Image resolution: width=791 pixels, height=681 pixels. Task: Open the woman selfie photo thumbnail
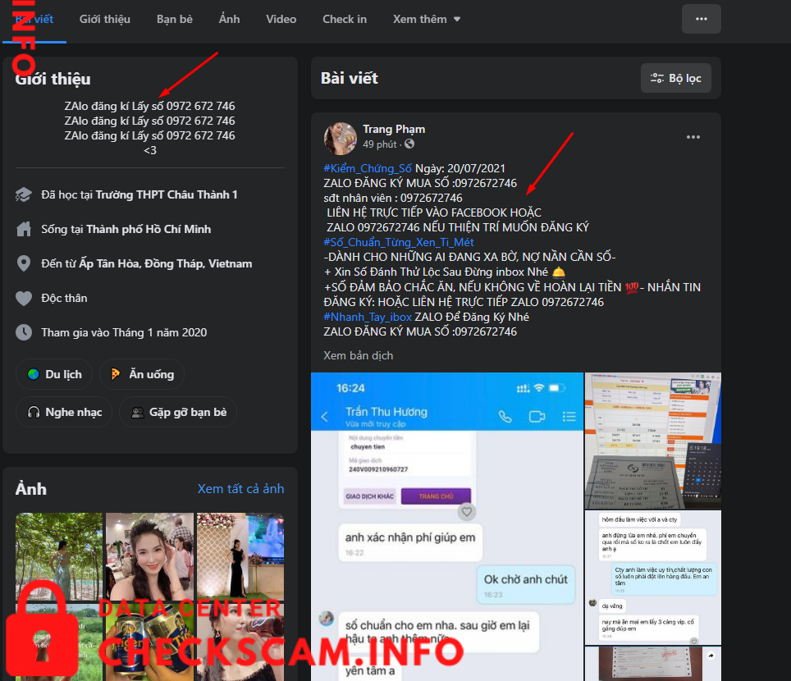pyautogui.click(x=149, y=556)
